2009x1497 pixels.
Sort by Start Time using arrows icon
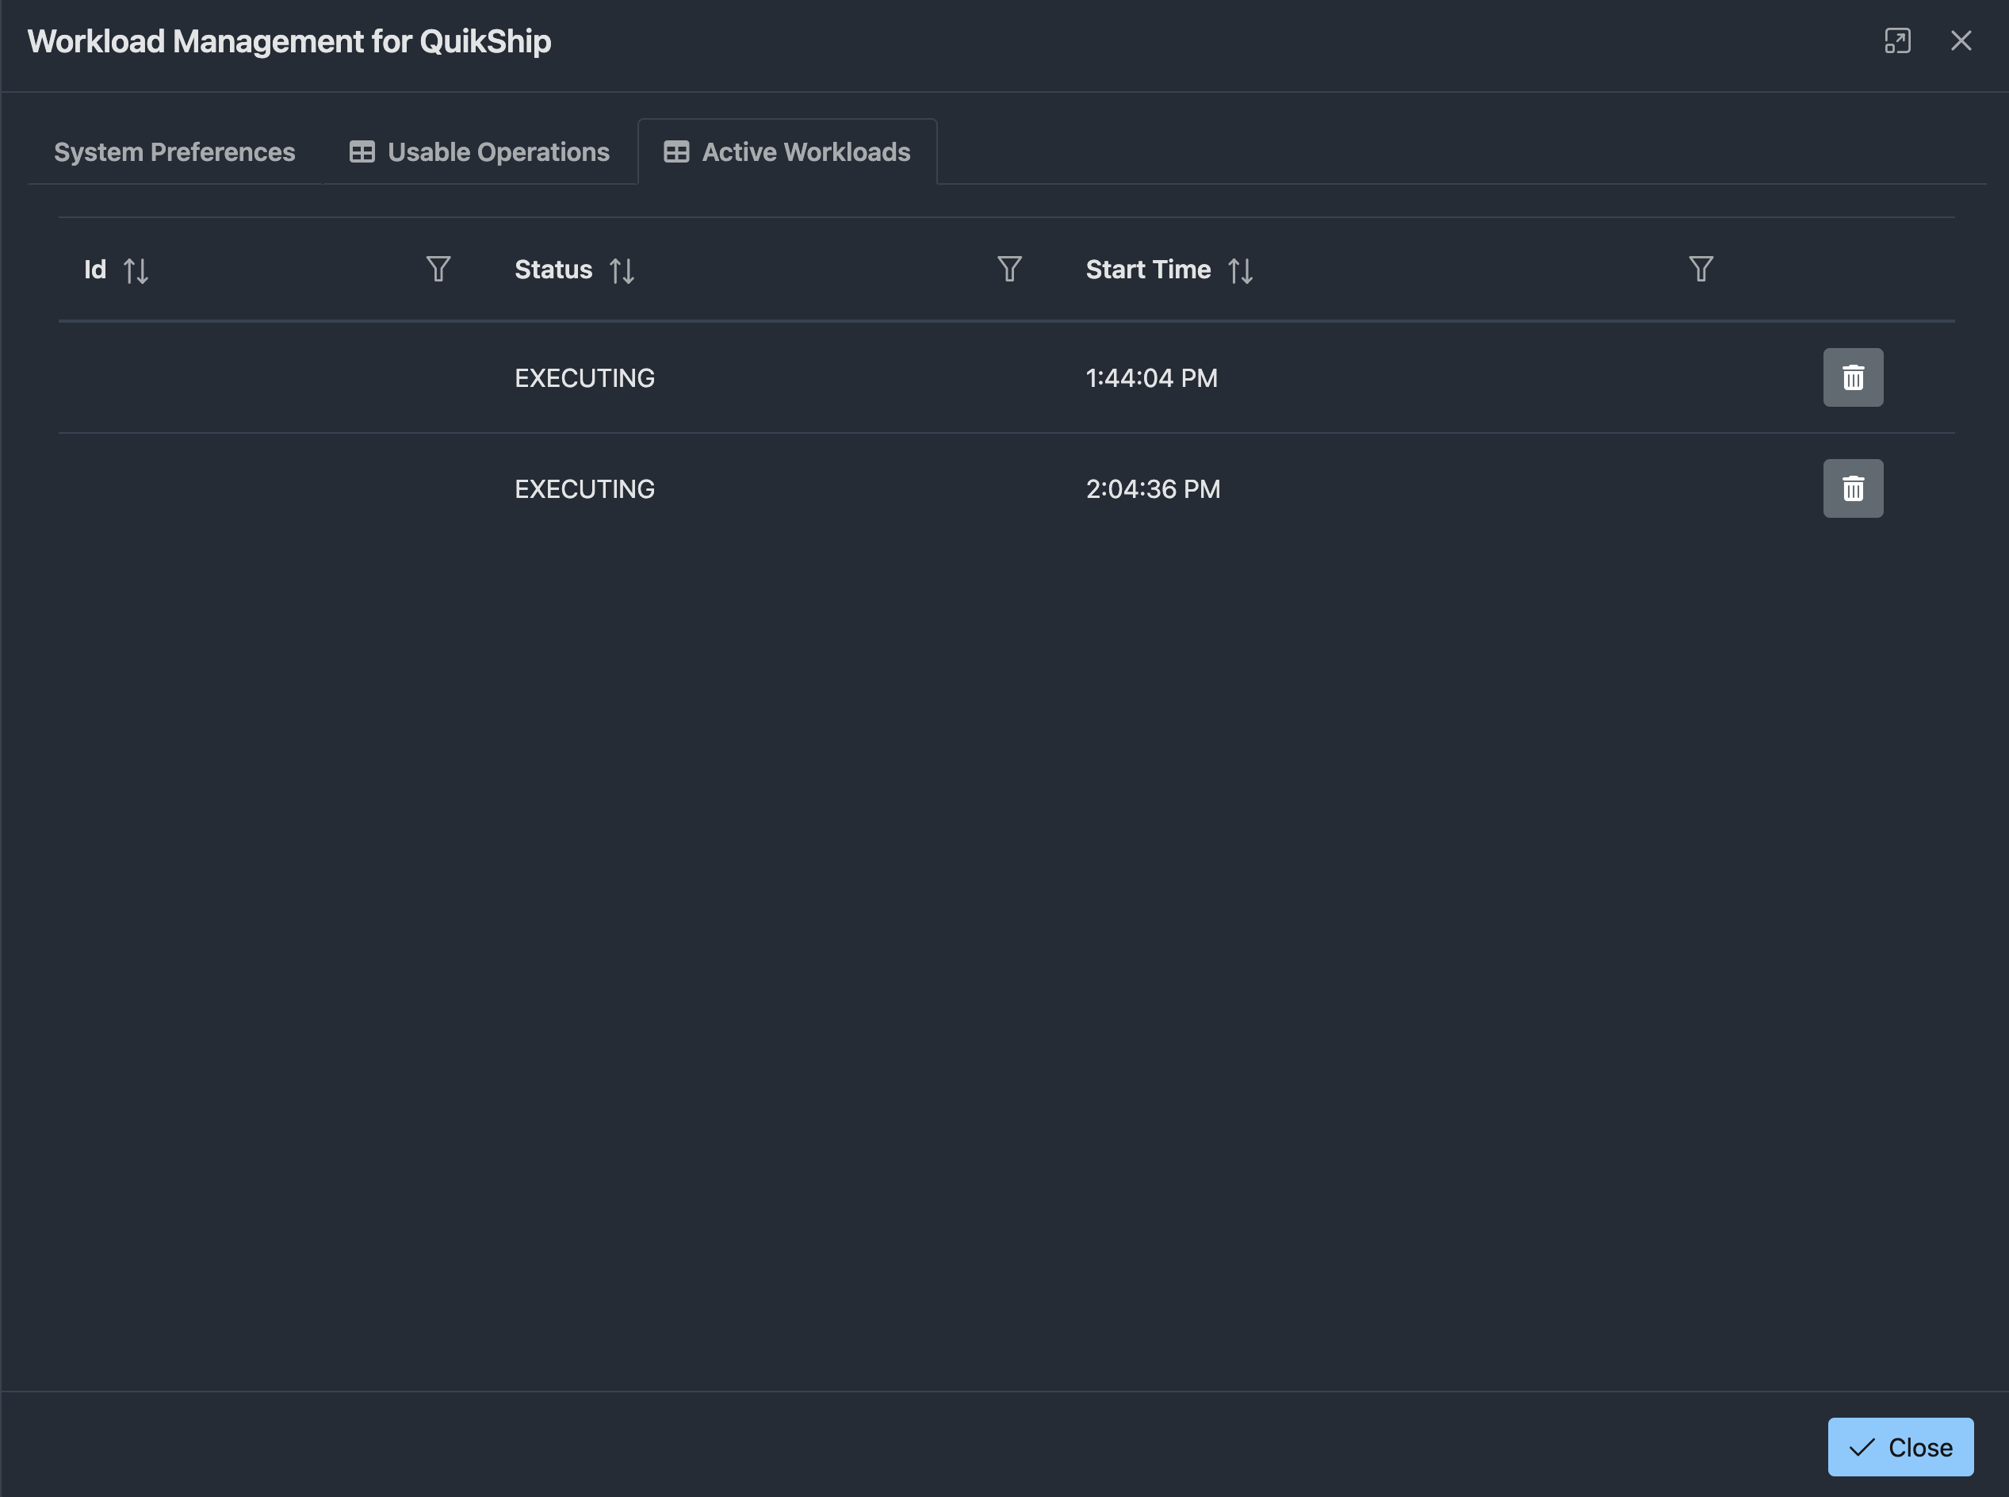point(1241,270)
